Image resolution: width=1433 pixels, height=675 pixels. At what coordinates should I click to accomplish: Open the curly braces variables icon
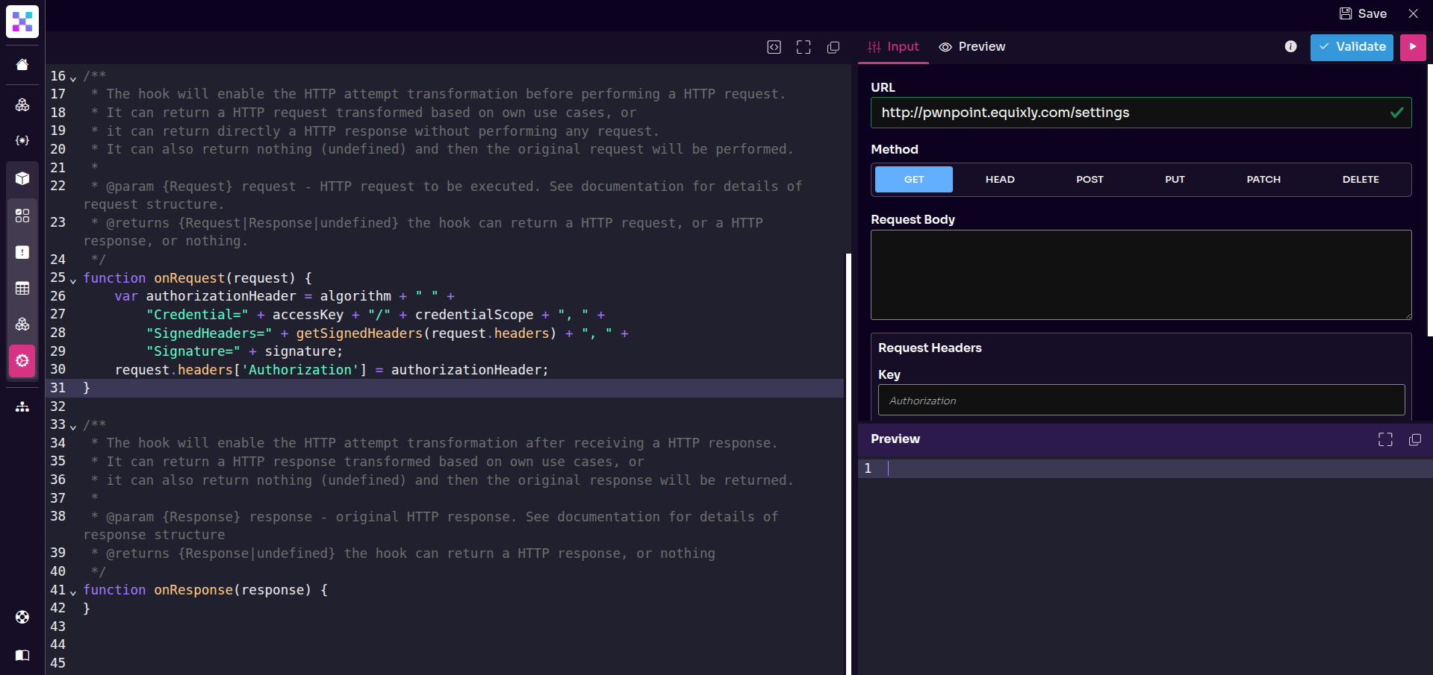[x=22, y=140]
